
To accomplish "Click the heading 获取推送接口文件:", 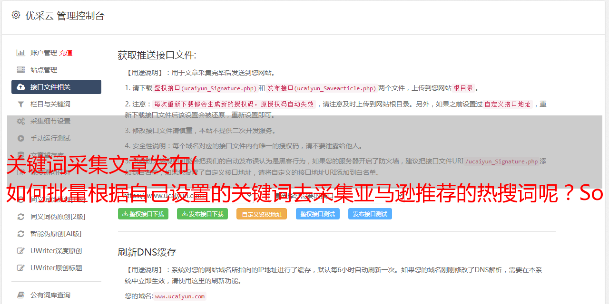I will pyautogui.click(x=157, y=55).
